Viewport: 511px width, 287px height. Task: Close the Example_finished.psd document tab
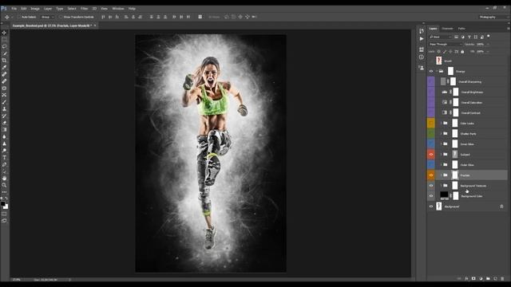pos(95,26)
